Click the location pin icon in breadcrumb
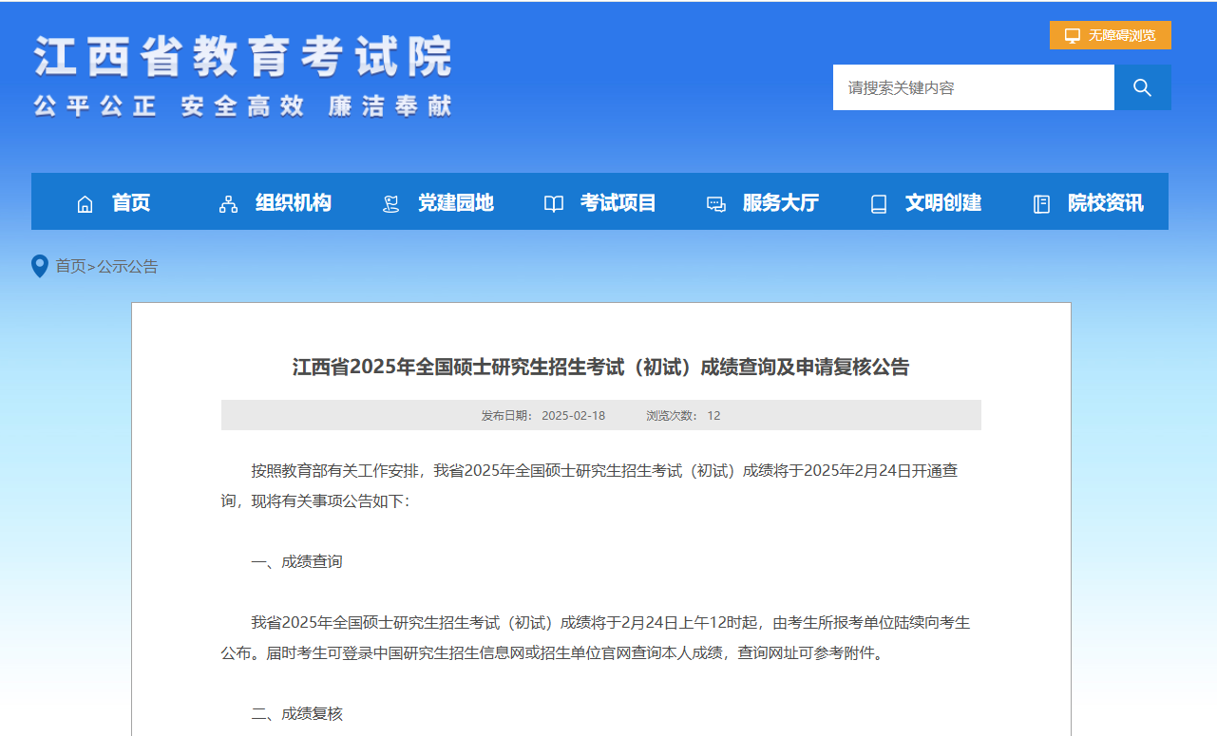 39,266
